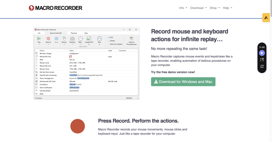Screen dimensions: 272x142
Task: Expand the small arrow below the Image/OCR button
Action: 89,45
